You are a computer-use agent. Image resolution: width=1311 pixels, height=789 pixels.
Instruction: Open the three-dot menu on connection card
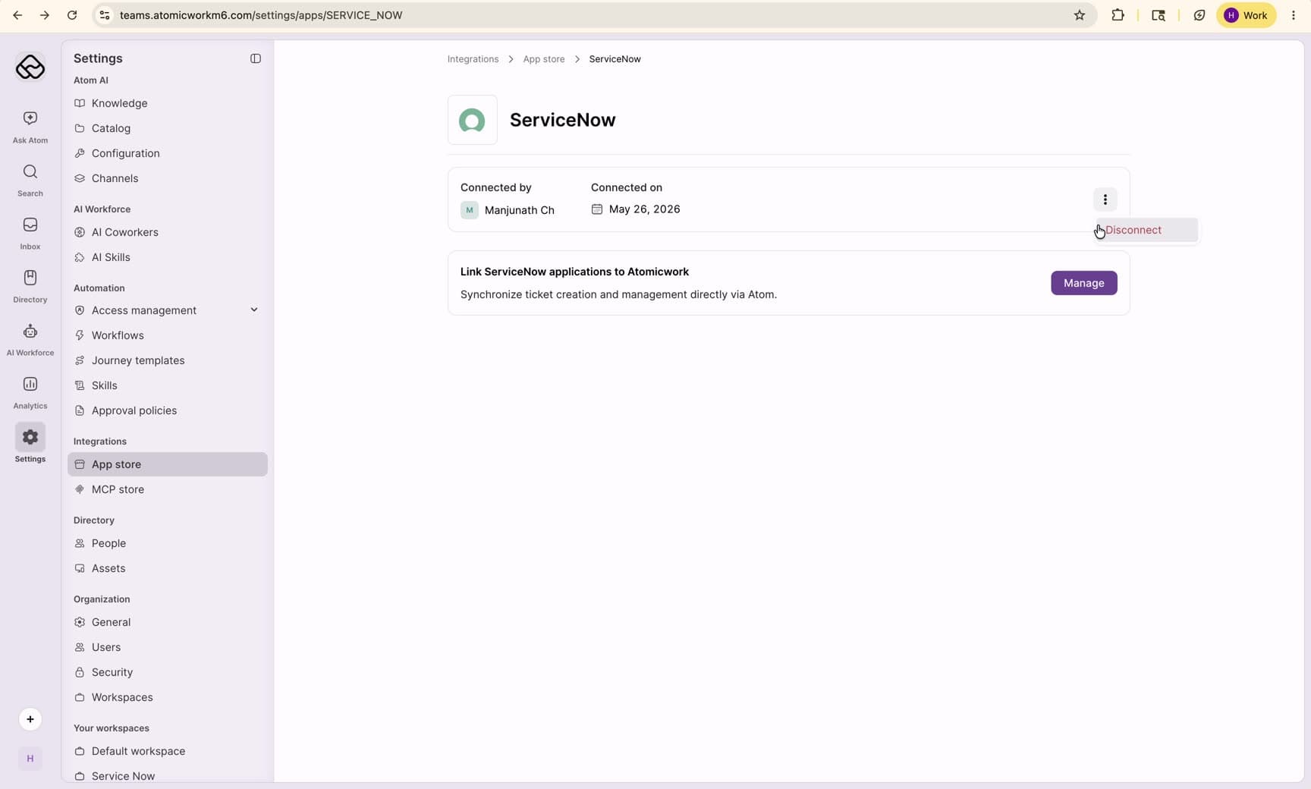[x=1105, y=200]
